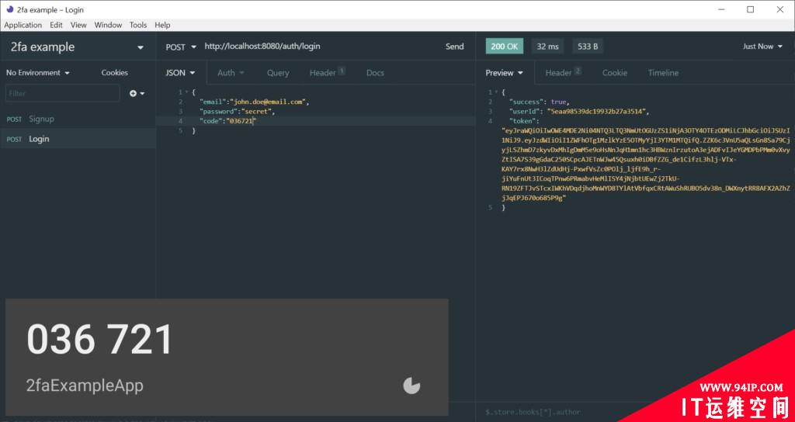Collapse the request JSON fold arrow on line 1
Image resolution: width=795 pixels, height=422 pixels.
[188, 92]
